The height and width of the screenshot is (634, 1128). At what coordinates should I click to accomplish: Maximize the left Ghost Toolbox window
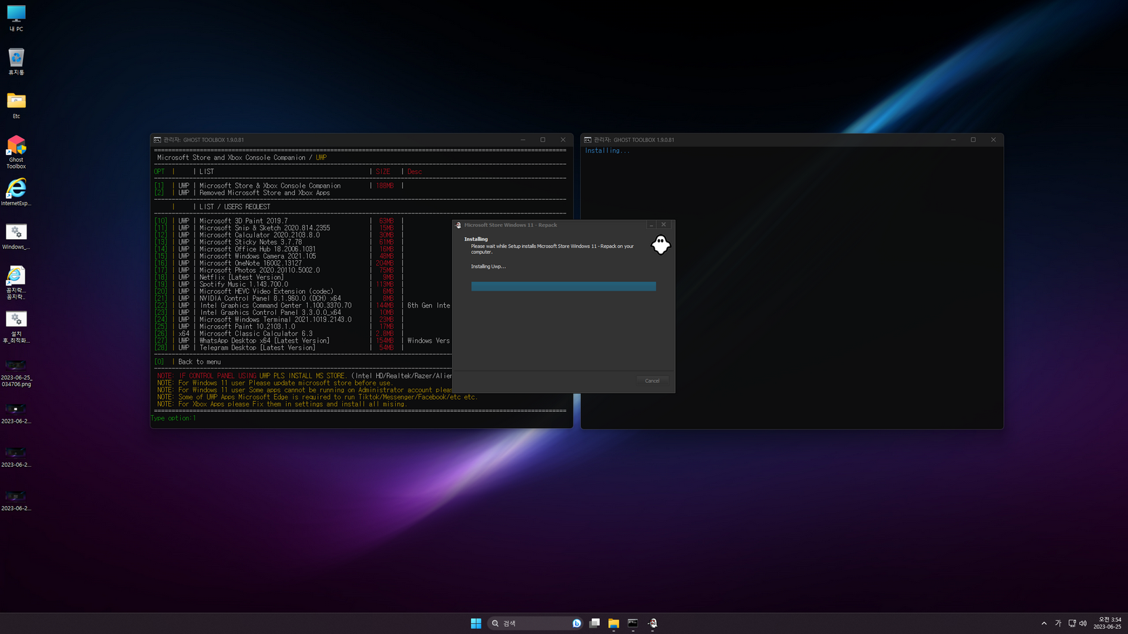click(x=543, y=140)
